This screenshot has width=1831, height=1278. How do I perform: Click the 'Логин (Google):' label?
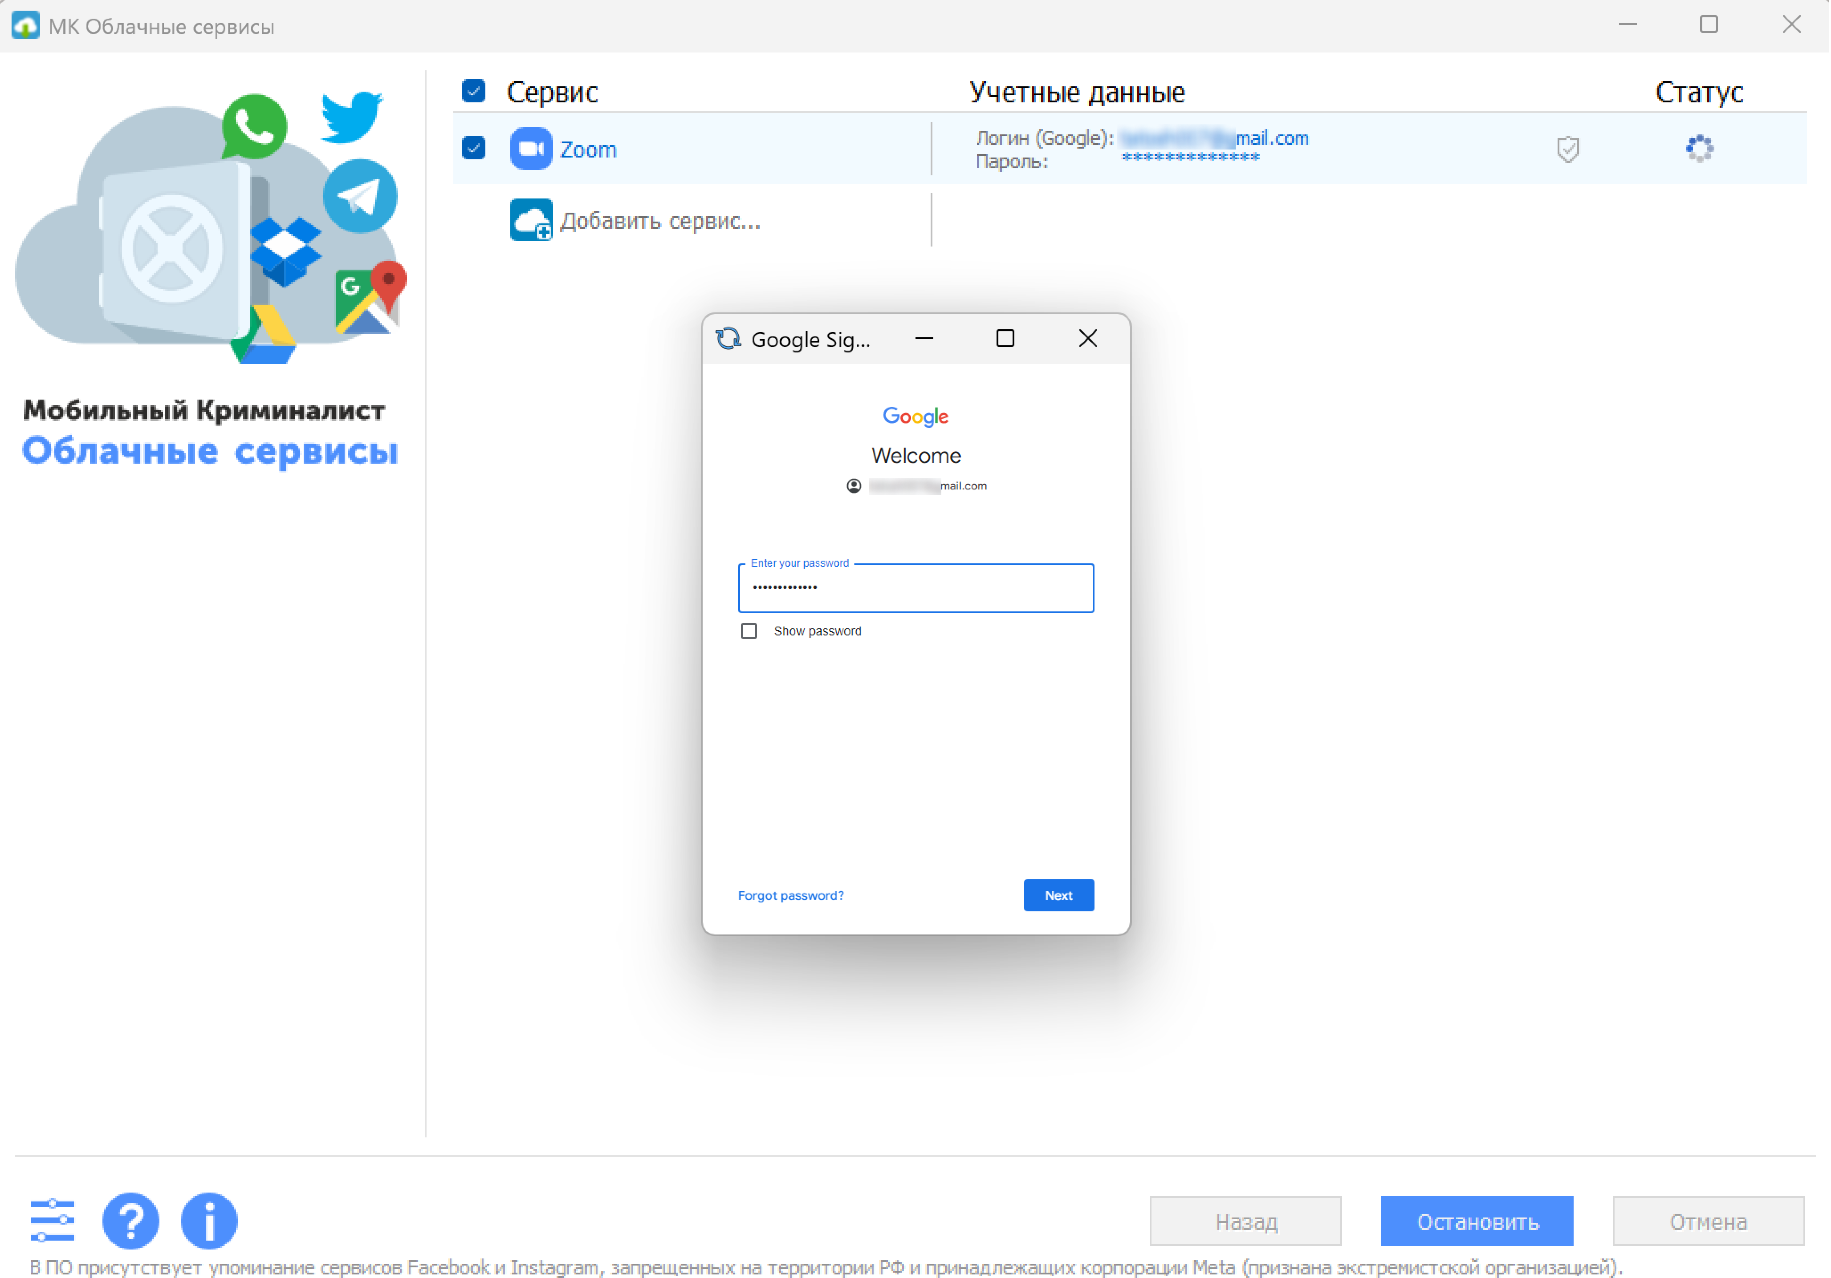1045,139
